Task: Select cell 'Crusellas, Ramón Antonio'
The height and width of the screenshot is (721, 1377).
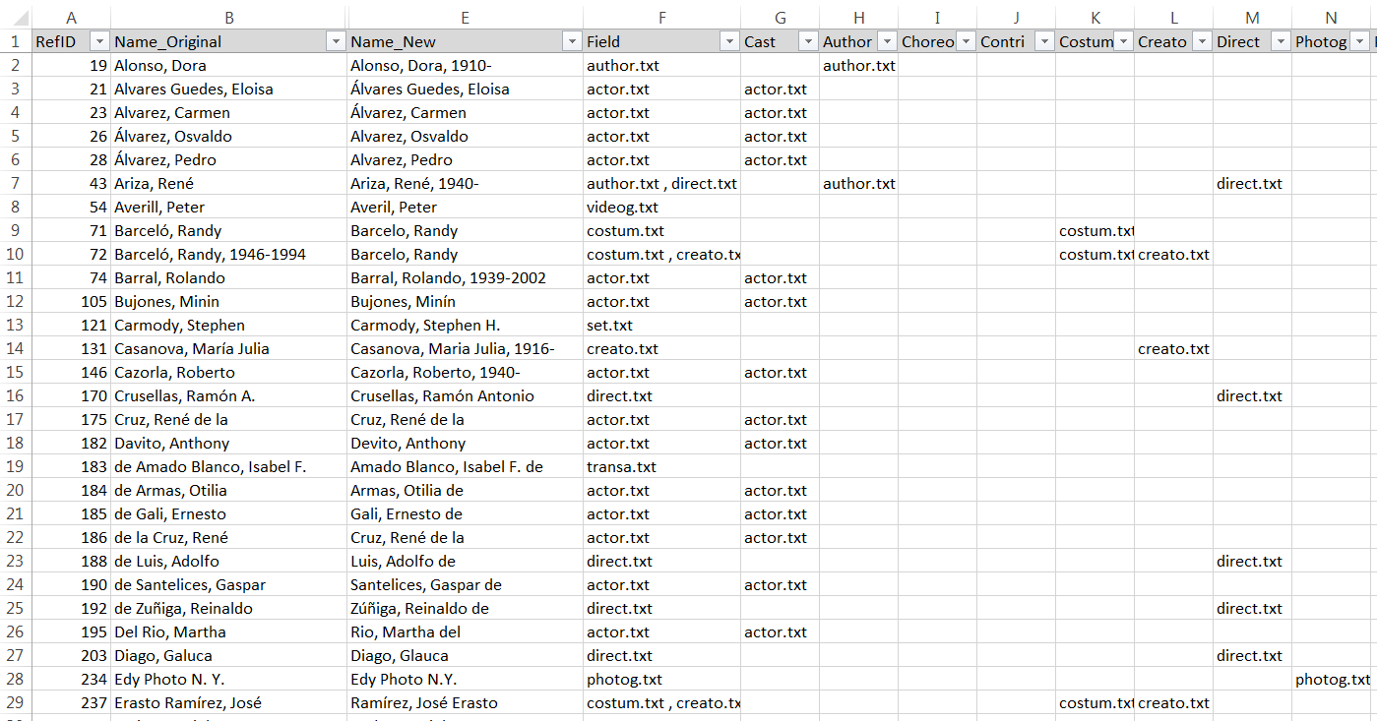Action: coord(465,395)
